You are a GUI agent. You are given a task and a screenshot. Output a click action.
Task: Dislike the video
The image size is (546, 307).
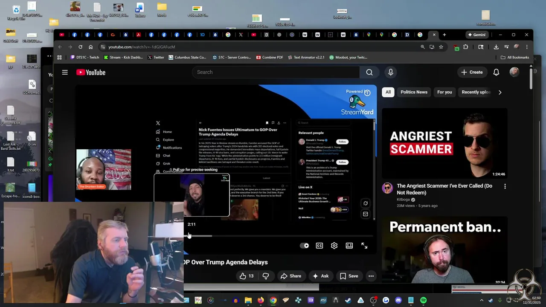click(266, 276)
